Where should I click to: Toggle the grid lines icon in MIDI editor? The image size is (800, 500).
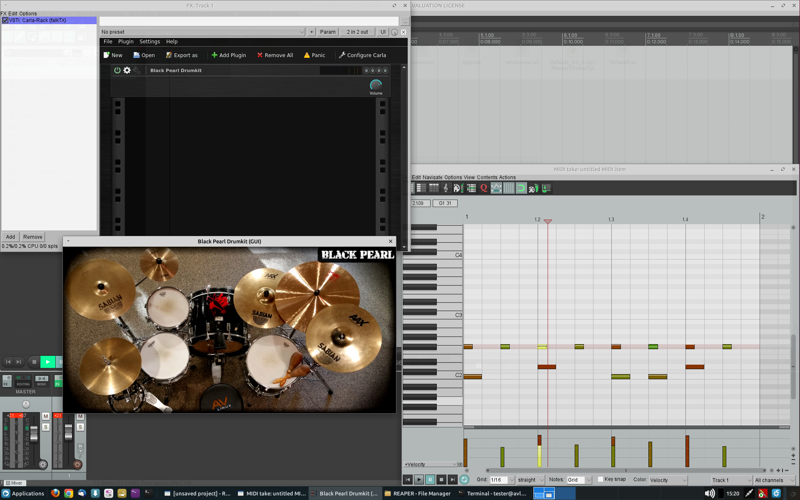(508, 188)
